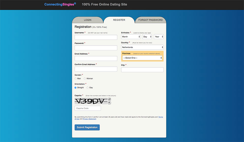
Task: Click the lower icon beside the captcha image
Action: click(109, 103)
